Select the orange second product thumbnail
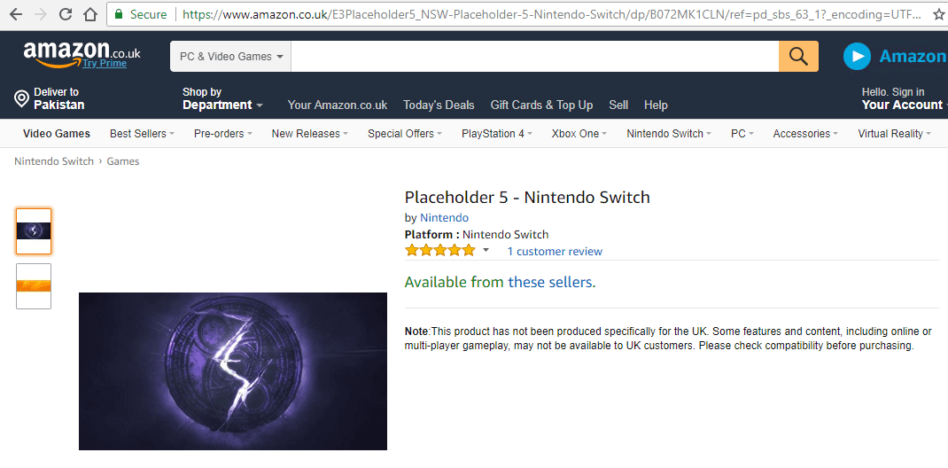This screenshot has width=948, height=468. tap(34, 286)
